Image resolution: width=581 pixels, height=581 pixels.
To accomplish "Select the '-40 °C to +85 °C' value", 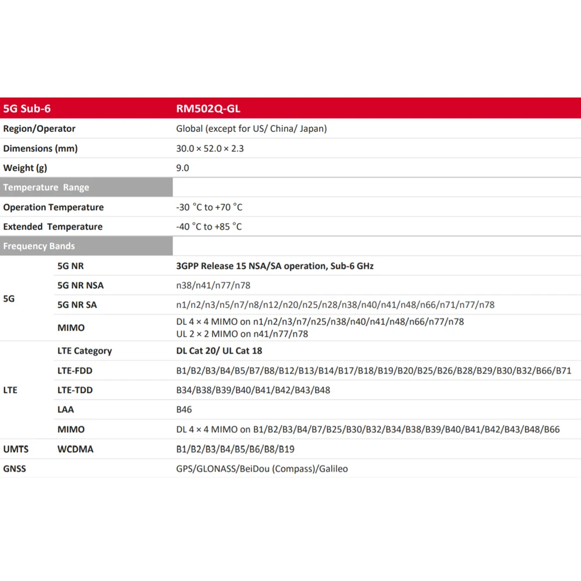I will pos(209,227).
